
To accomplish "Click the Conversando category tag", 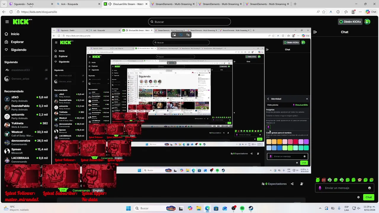I will click(81, 191).
